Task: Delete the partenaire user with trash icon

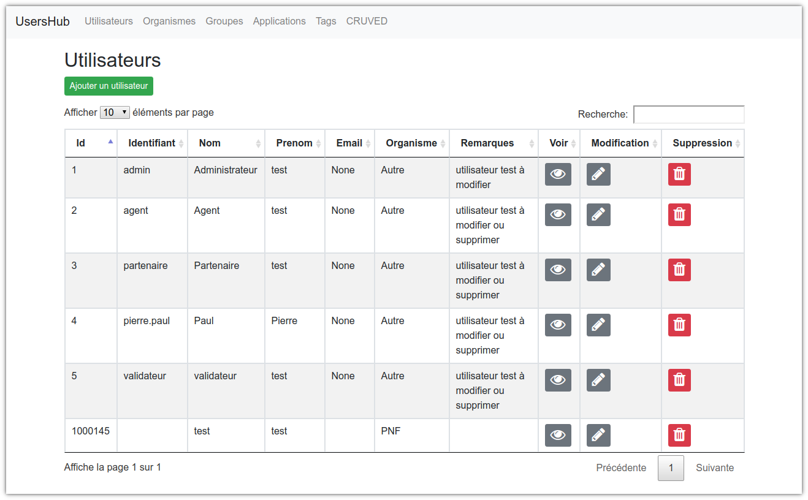Action: [x=679, y=270]
